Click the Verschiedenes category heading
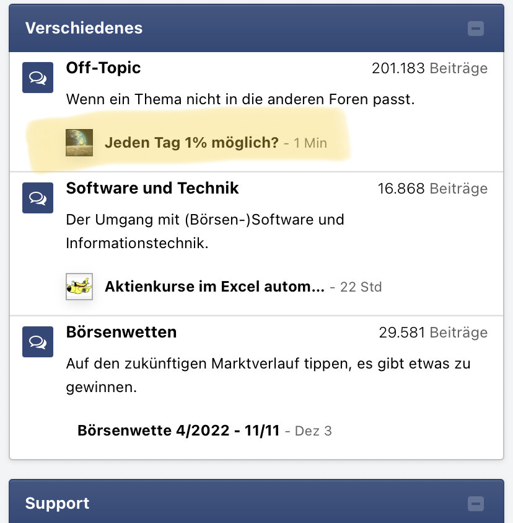Screen dimensions: 513x523 [x=84, y=28]
